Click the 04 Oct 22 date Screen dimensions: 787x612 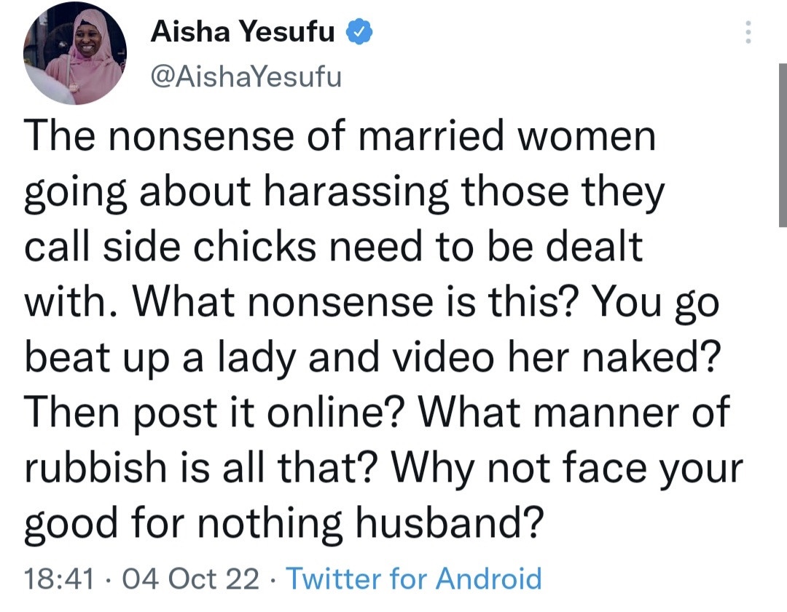point(193,579)
